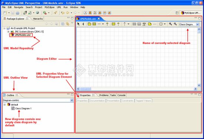The image size is (204, 139).
Task: Switch to the Problems tab
Action: 104,95
